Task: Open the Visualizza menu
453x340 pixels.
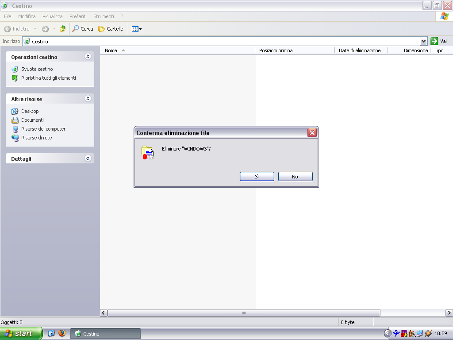Action: tap(53, 16)
